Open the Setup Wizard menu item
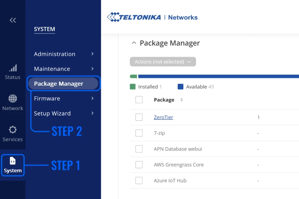 coord(63,113)
